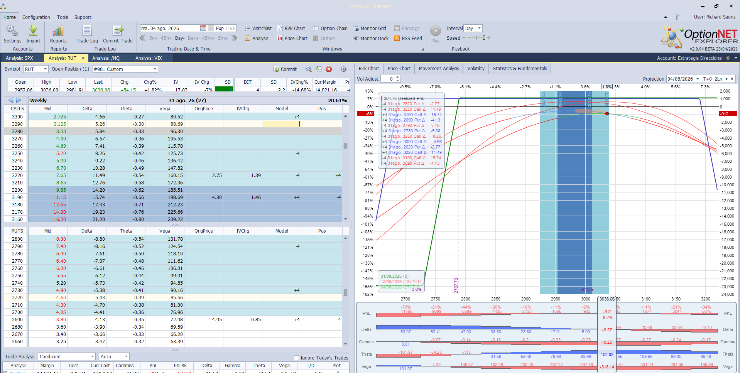
Task: Toggle the market hours bar icon beside calendar
Action: pos(211,28)
